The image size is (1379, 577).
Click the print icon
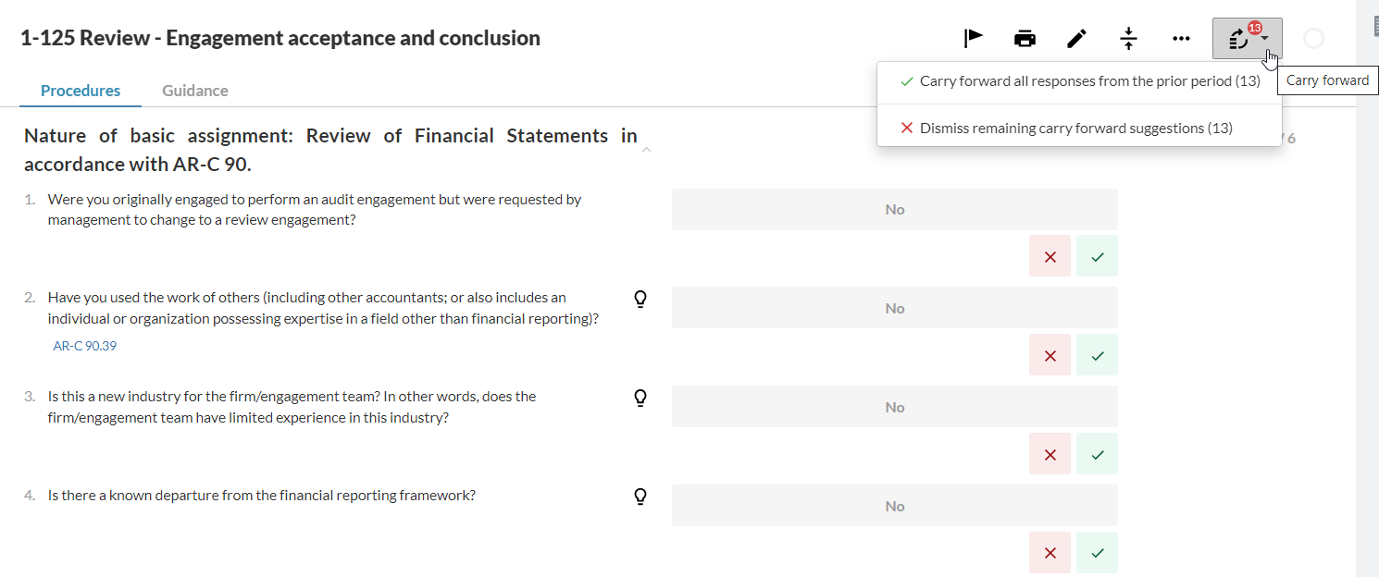[x=1025, y=38]
